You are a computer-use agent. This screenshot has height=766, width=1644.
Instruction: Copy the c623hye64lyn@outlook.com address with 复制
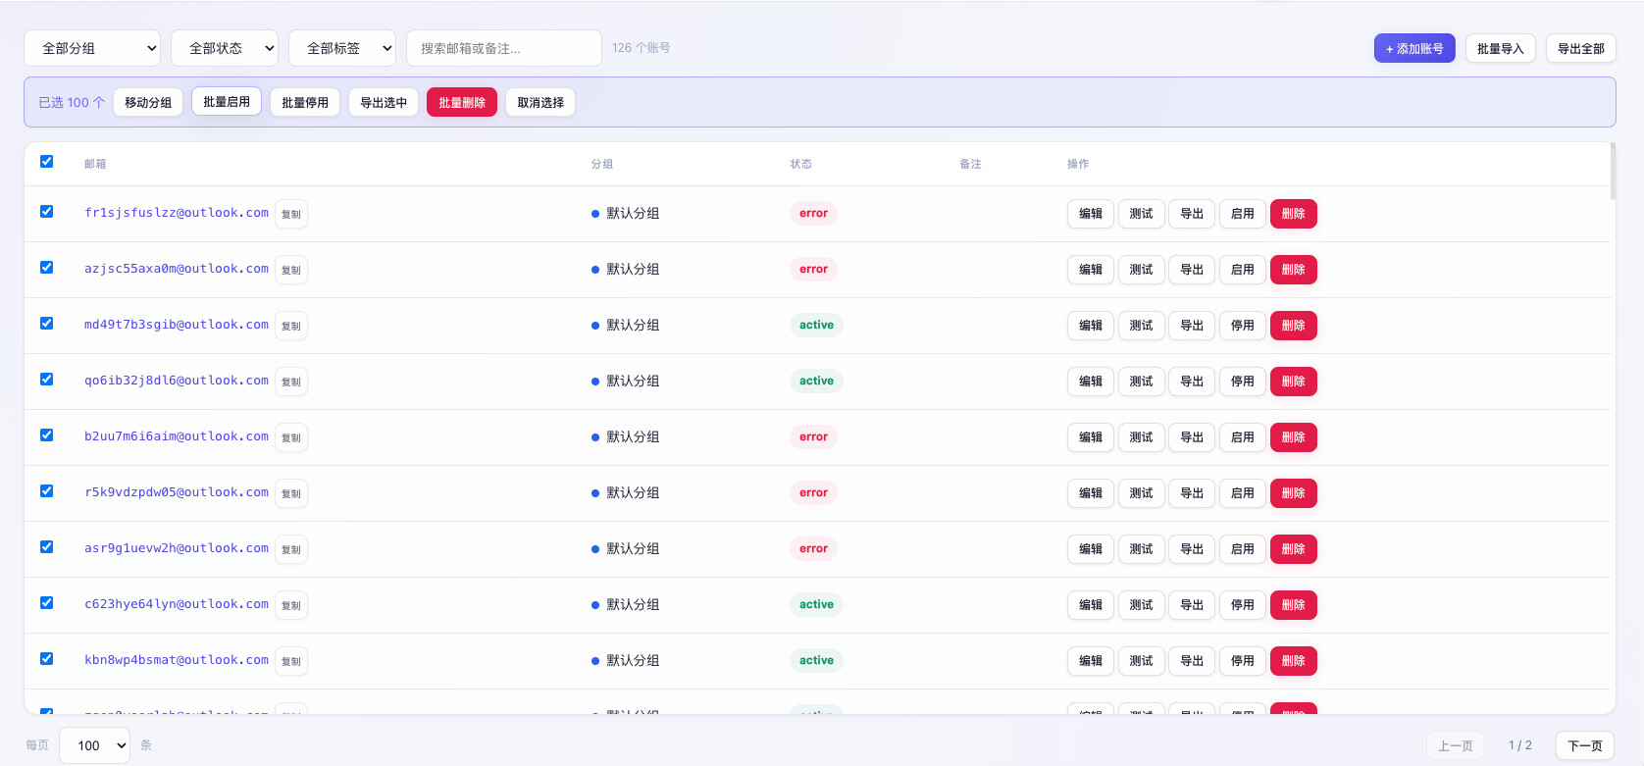click(291, 605)
